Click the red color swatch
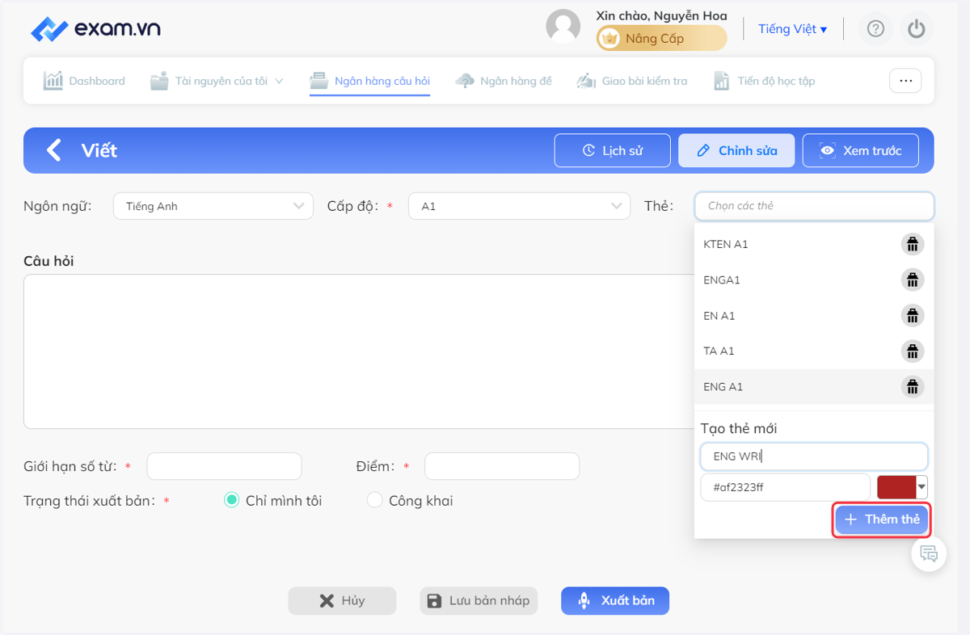The width and height of the screenshot is (970, 635). (x=896, y=487)
